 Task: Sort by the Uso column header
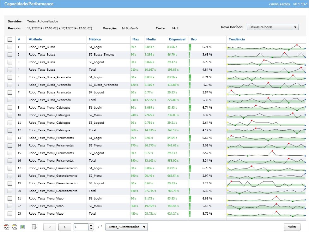[x=194, y=39]
